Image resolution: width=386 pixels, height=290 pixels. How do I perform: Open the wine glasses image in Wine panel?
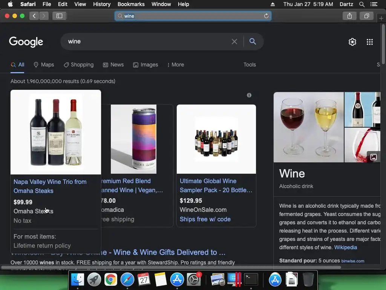(x=308, y=127)
